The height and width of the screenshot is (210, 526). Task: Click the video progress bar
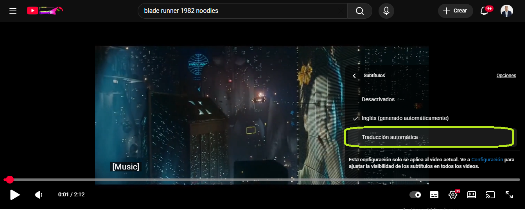tap(262, 180)
